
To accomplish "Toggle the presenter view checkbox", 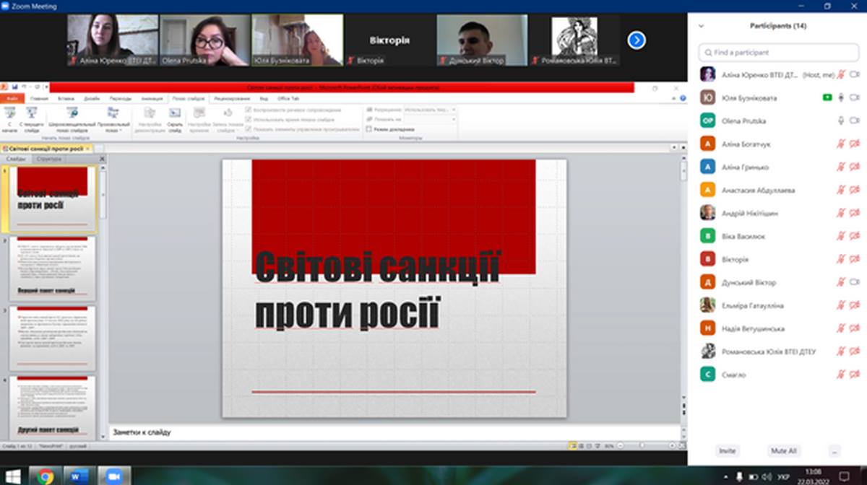I will tap(370, 129).
